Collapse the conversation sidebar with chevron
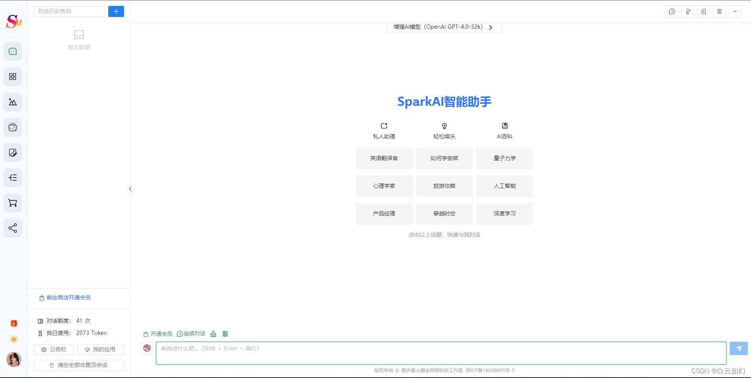 (130, 189)
